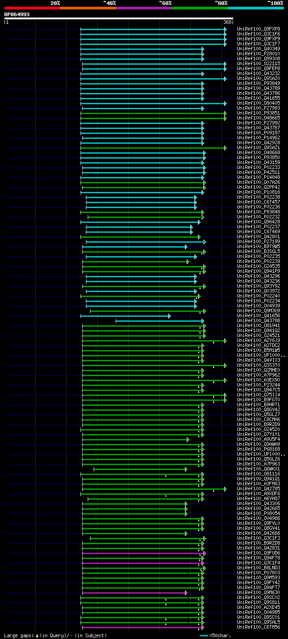Screen dimensions: 288x639
Task: Select the UniRef100_A2Y6J9 label
Action: tap(258, 340)
